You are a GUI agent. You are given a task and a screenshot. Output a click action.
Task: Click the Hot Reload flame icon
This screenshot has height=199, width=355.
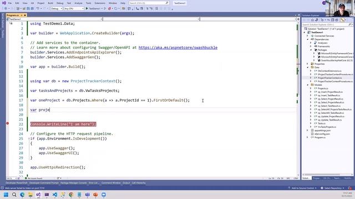pos(110,8)
